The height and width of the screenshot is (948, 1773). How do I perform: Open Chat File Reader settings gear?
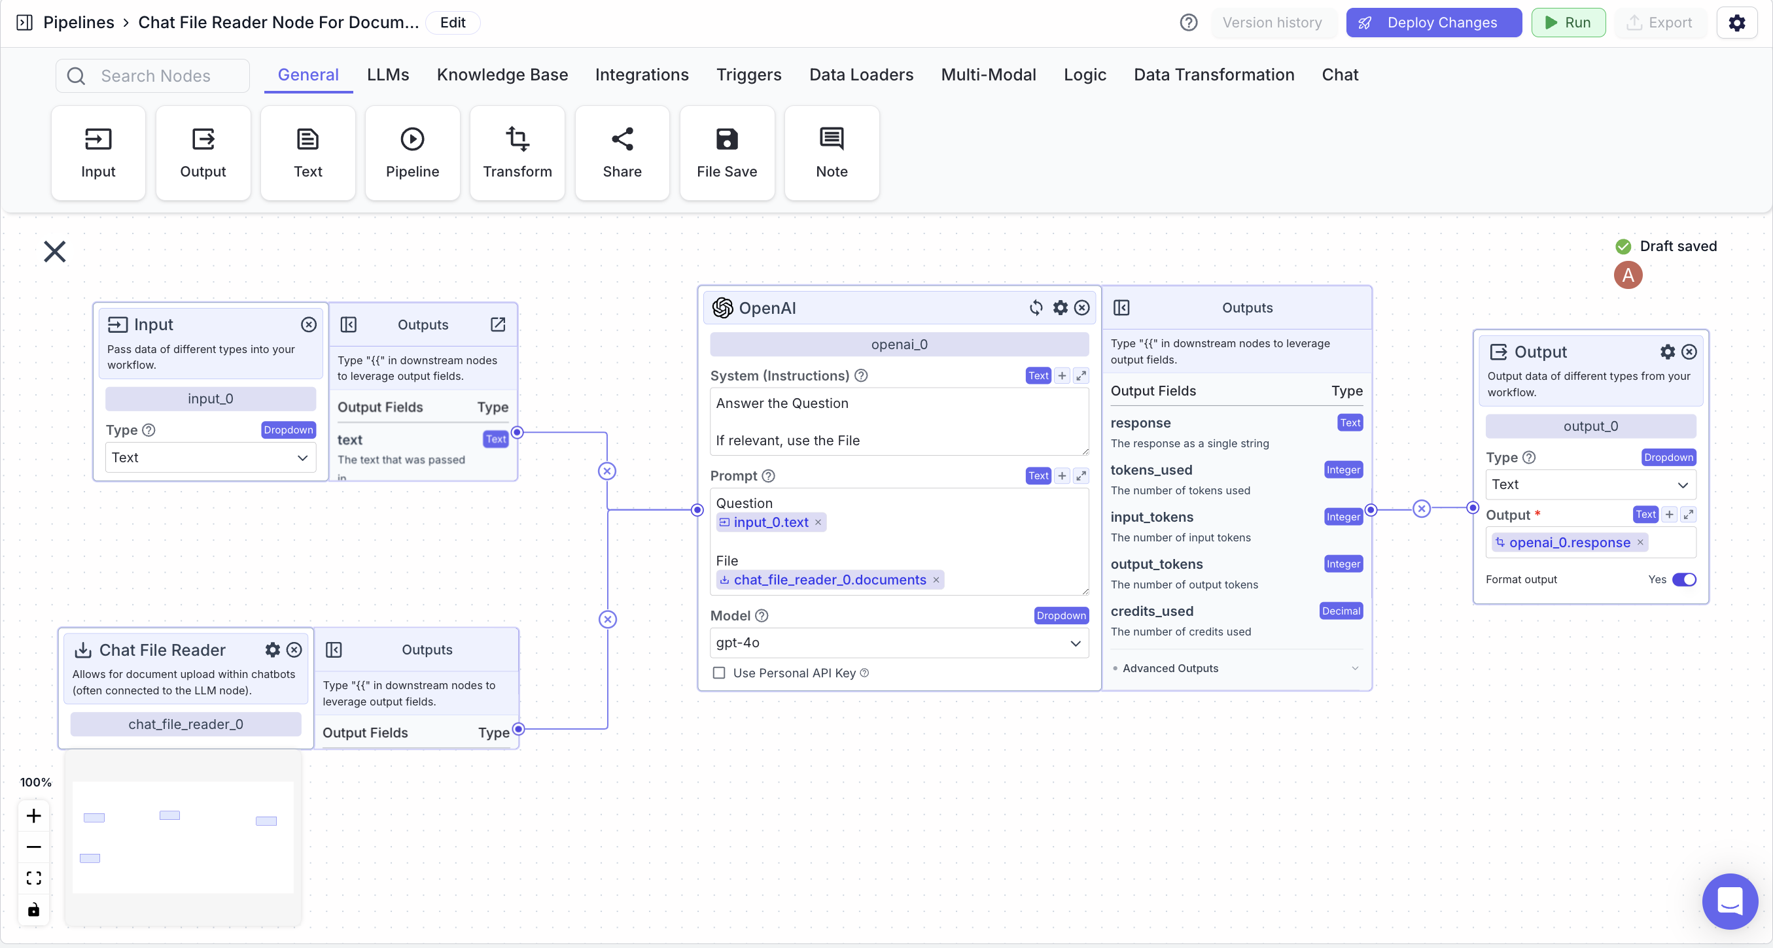tap(273, 649)
